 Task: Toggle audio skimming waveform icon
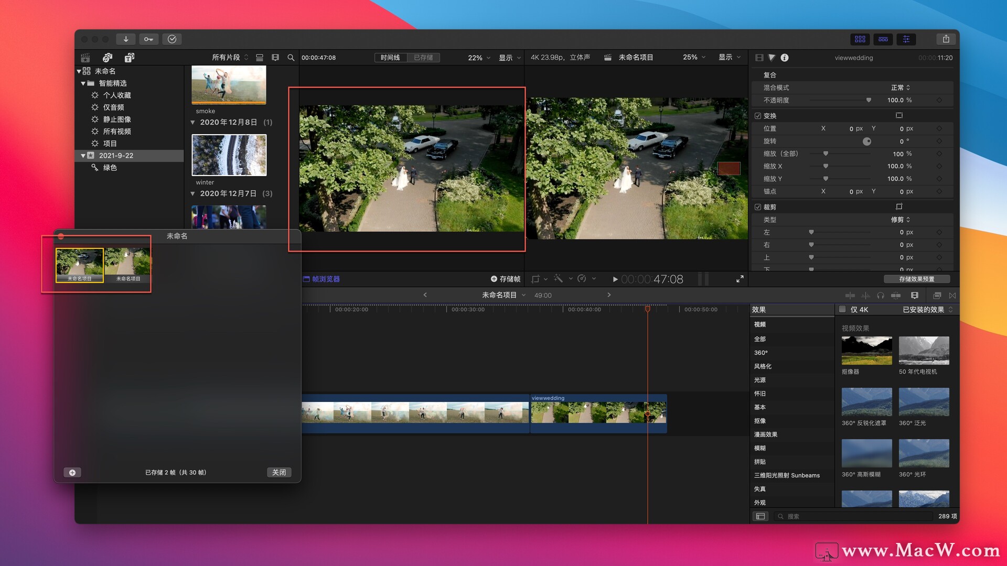point(865,296)
